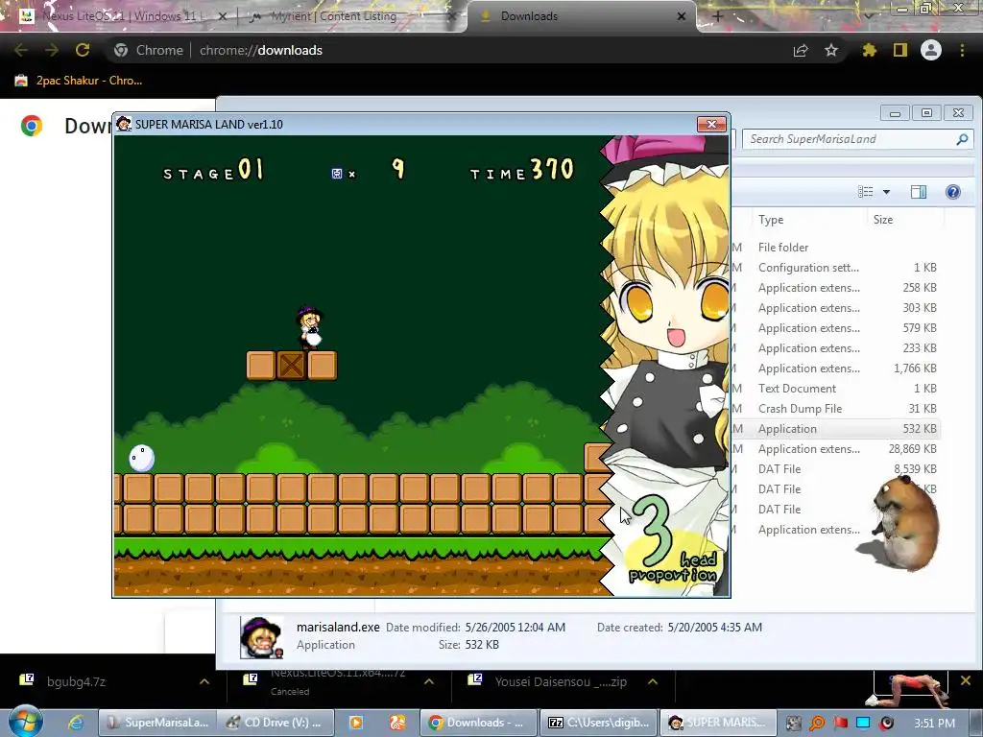This screenshot has width=983, height=737.
Task: Click the cyan monitor network tray icon
Action: [863, 724]
